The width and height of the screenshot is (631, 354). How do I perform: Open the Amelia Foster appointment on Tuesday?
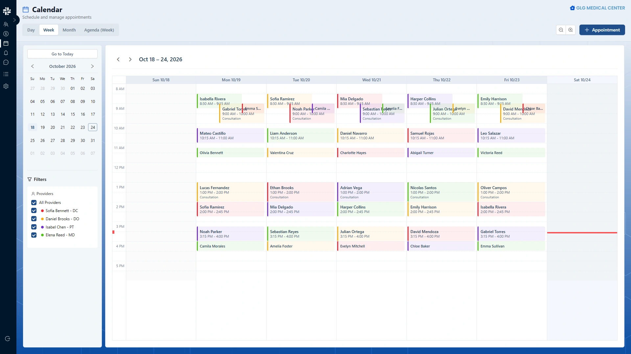coord(301,246)
